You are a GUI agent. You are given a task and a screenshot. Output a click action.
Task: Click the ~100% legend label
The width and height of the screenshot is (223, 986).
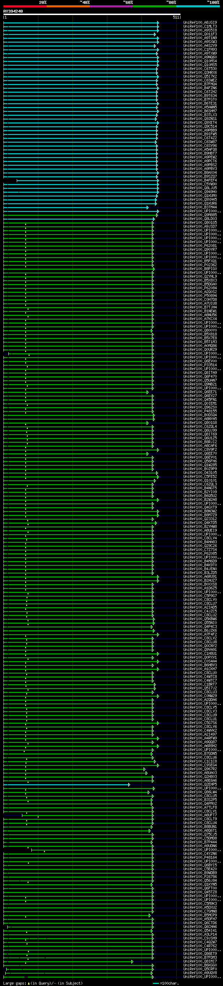(x=213, y=2)
